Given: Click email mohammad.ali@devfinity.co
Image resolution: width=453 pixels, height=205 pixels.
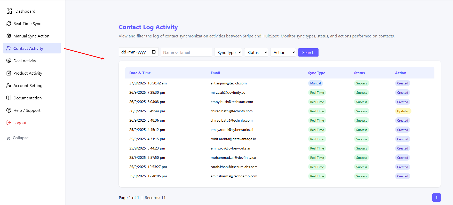Looking at the screenshot, I should (x=233, y=157).
